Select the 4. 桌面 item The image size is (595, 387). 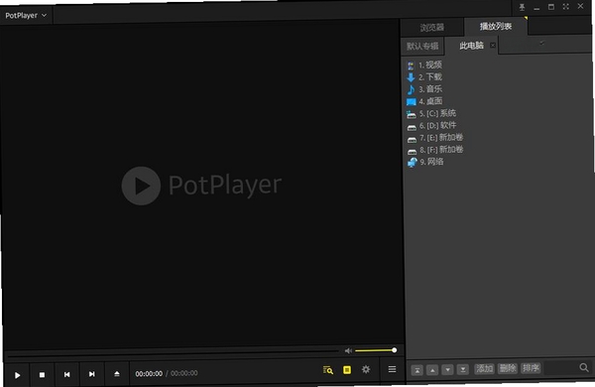(424, 101)
